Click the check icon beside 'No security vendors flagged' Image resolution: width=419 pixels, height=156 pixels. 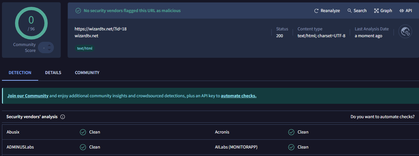[78, 11]
